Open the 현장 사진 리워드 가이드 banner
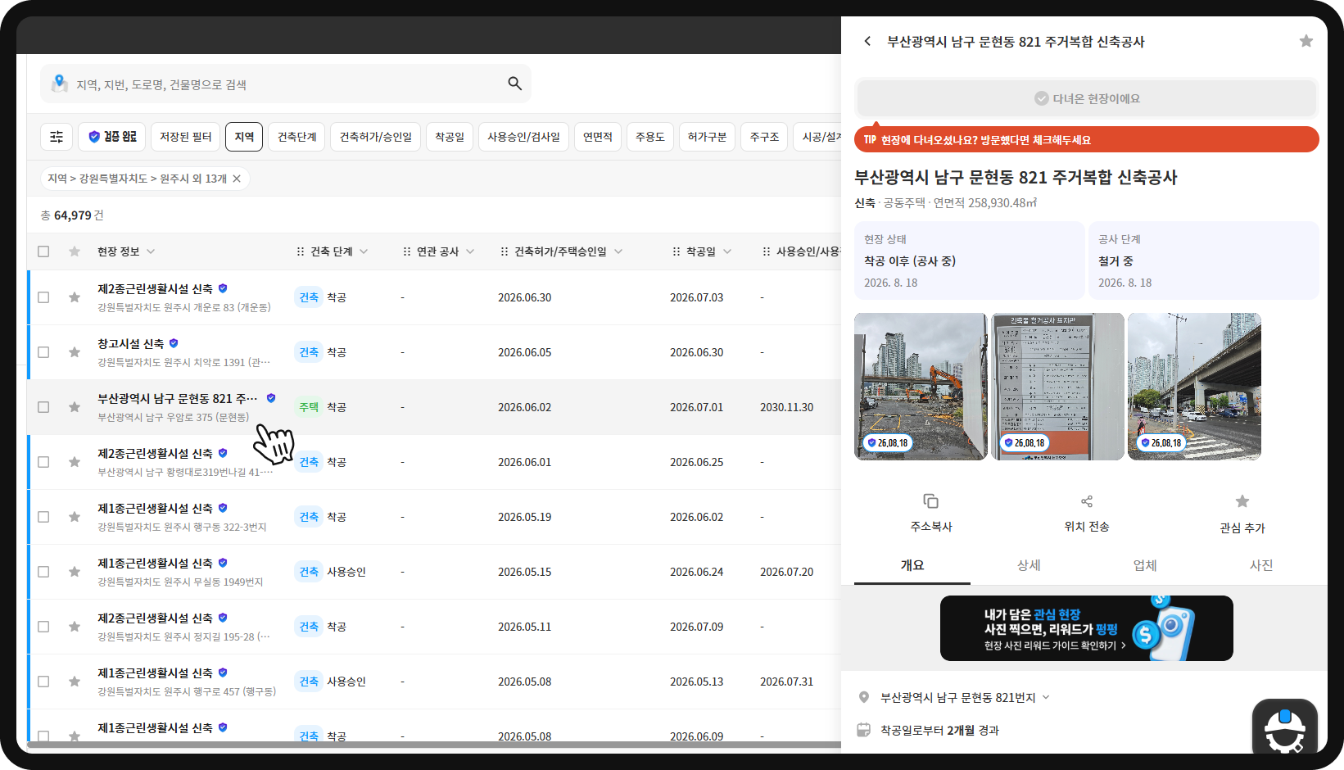Screen dimensions: 1344x770 (1087, 628)
